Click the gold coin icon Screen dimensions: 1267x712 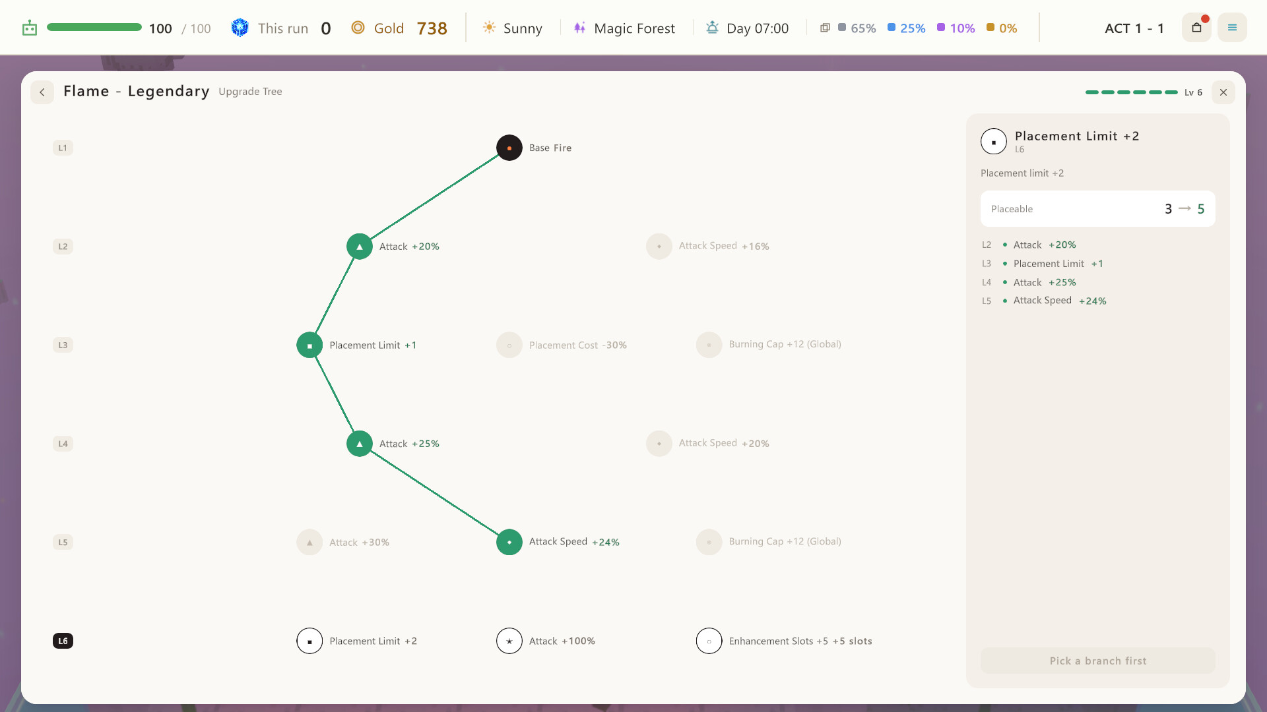(358, 28)
